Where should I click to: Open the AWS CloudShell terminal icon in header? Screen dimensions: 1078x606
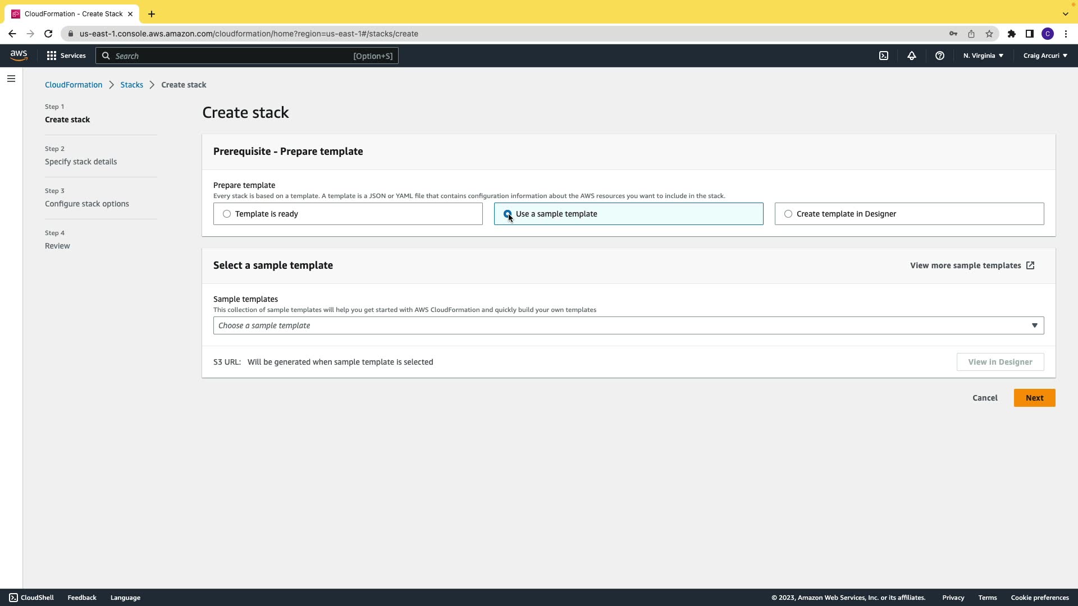point(883,56)
